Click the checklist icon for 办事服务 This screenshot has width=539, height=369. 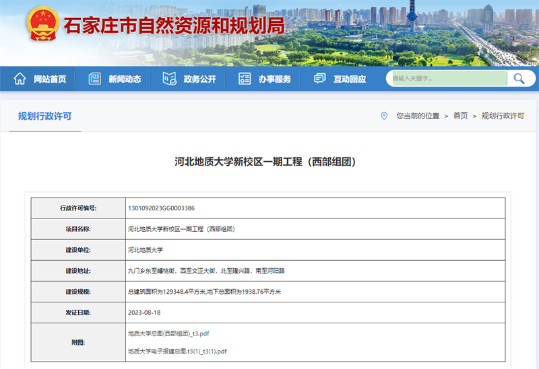coord(245,79)
